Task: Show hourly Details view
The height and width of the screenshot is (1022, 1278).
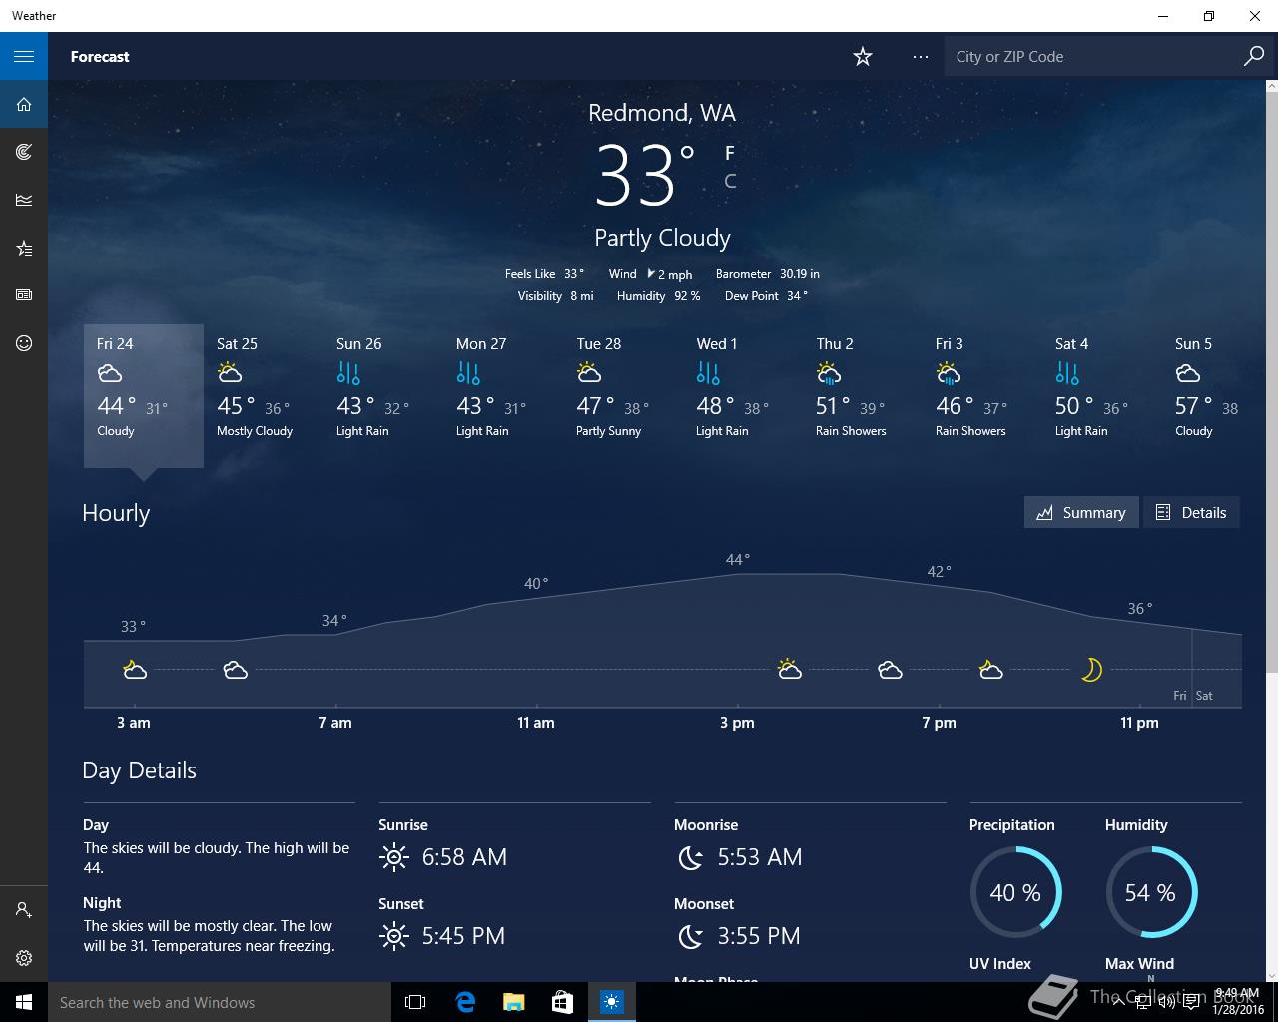Action: 1191,512
